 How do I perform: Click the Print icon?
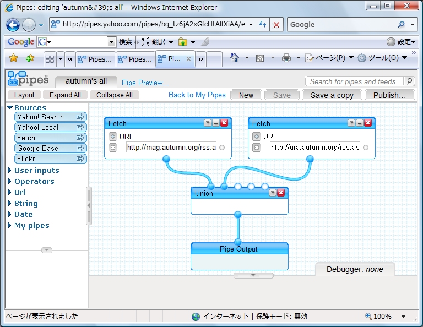[x=286, y=58]
